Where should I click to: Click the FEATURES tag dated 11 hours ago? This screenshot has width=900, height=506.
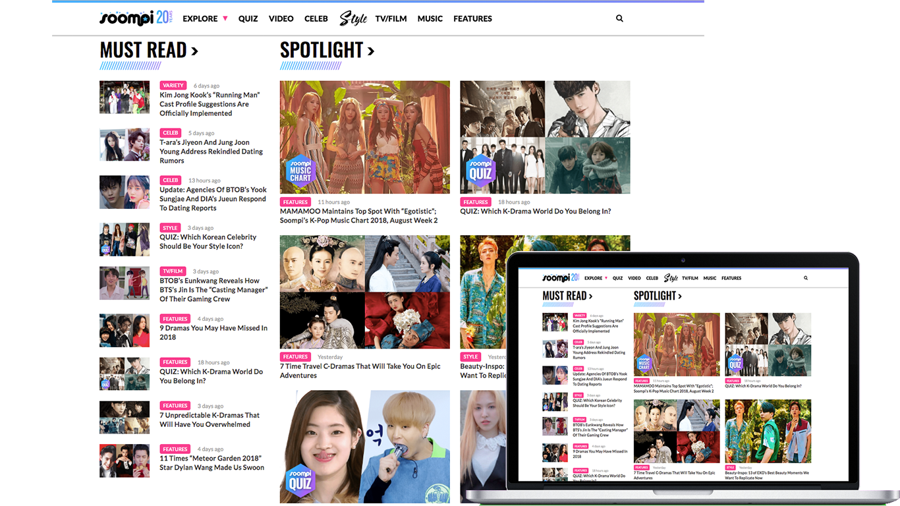(x=295, y=202)
